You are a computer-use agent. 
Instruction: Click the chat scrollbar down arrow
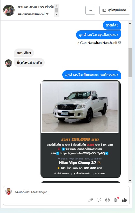(130, 181)
